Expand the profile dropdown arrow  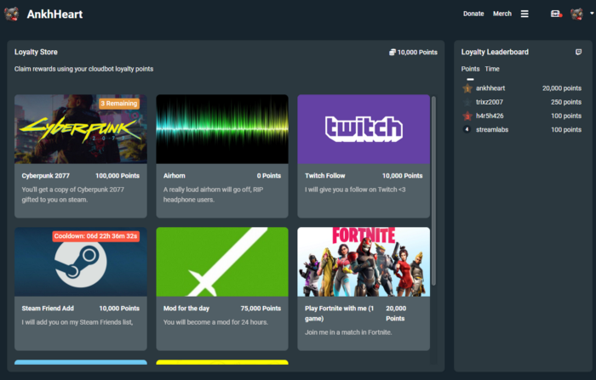pos(592,14)
